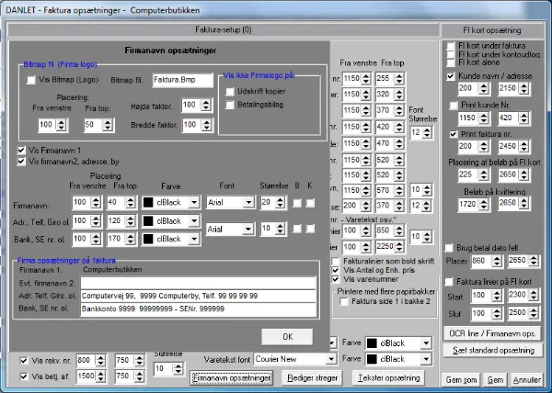Toggle Kunde navn / adresse checkbox
The image size is (552, 393).
[451, 76]
